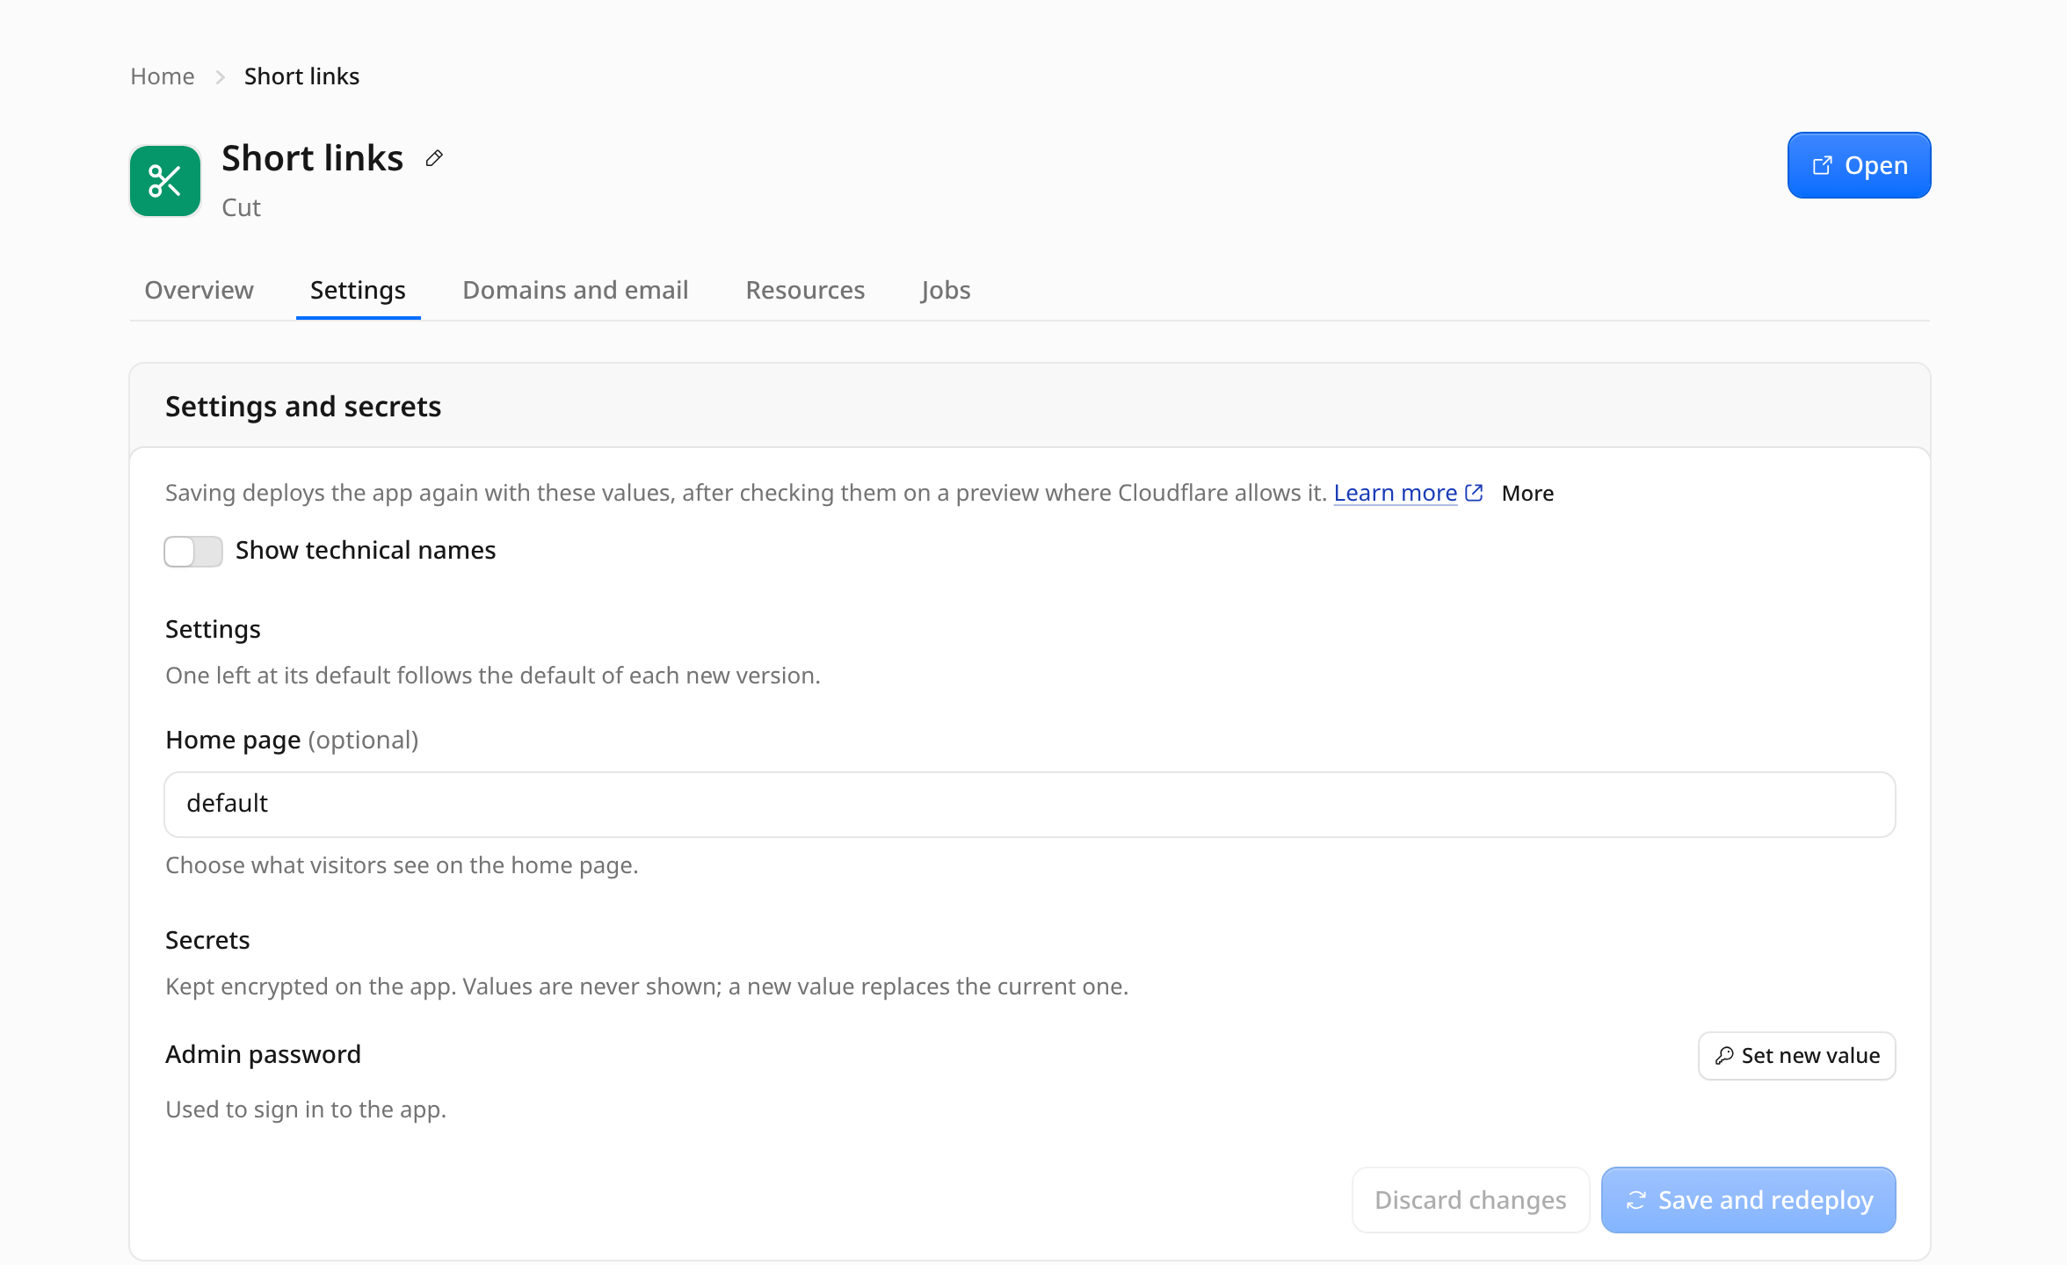
Task: Click the green scissors app icon
Action: point(165,181)
